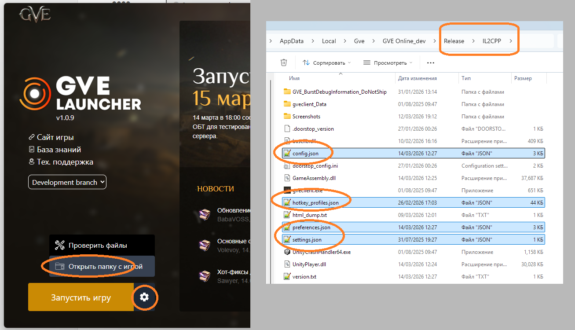The width and height of the screenshot is (575, 330).
Task: Click the headset icon beside Тех. поддержка
Action: coord(31,162)
